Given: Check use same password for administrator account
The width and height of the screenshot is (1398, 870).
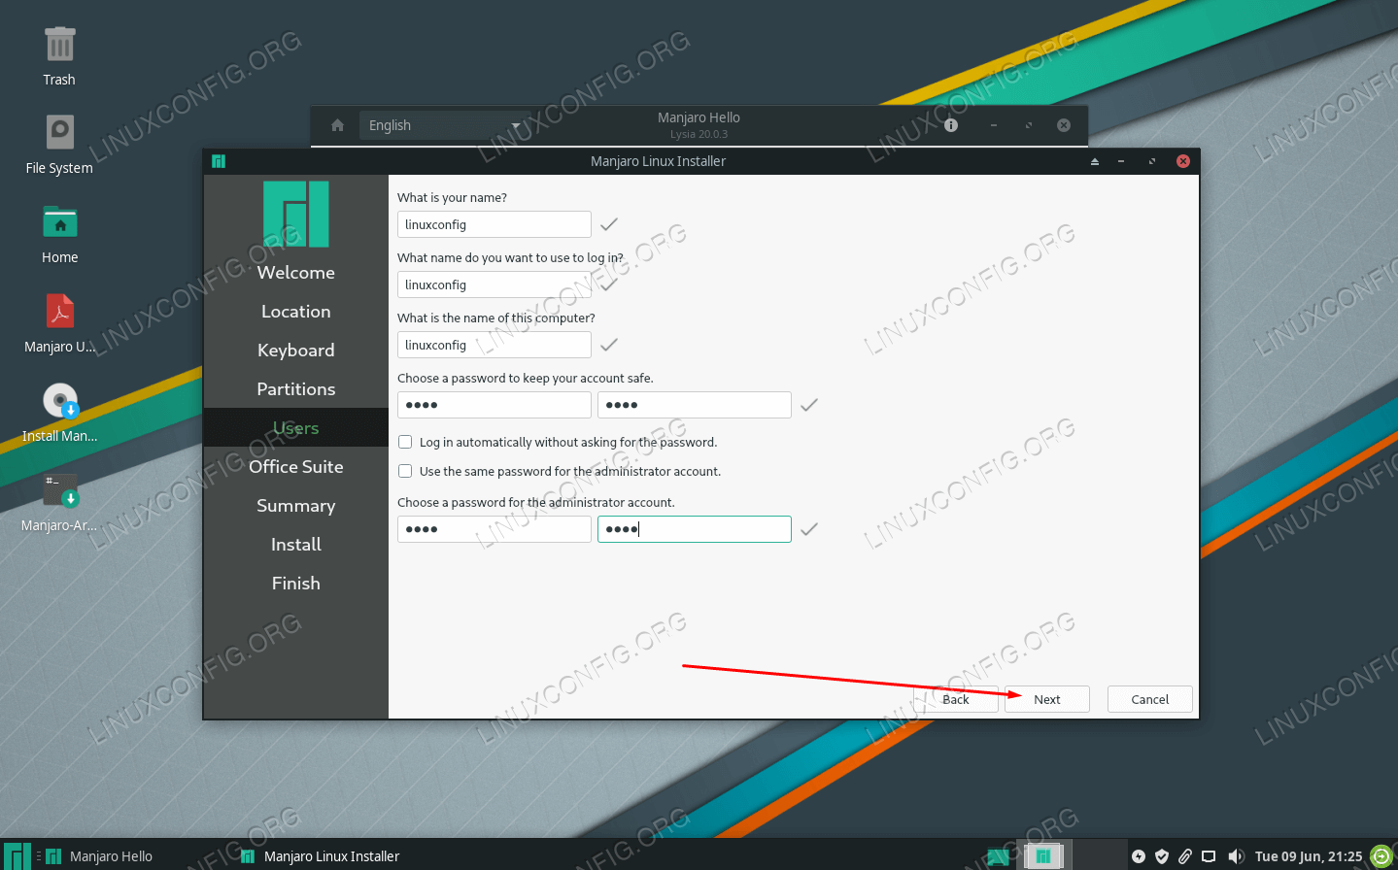Looking at the screenshot, I should pyautogui.click(x=405, y=471).
